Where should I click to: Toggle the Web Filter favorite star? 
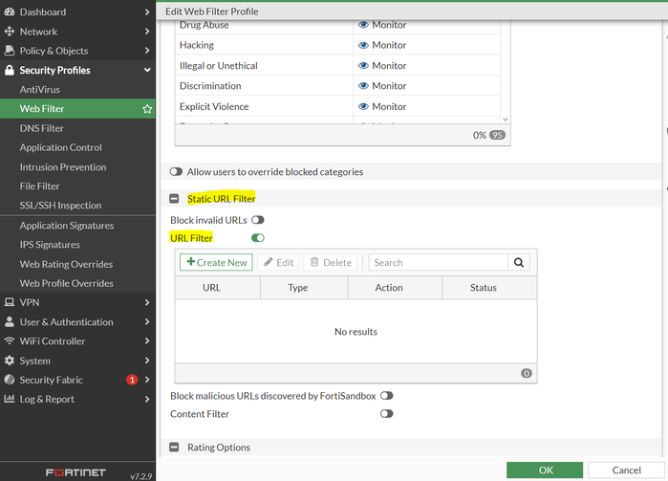coord(147,109)
